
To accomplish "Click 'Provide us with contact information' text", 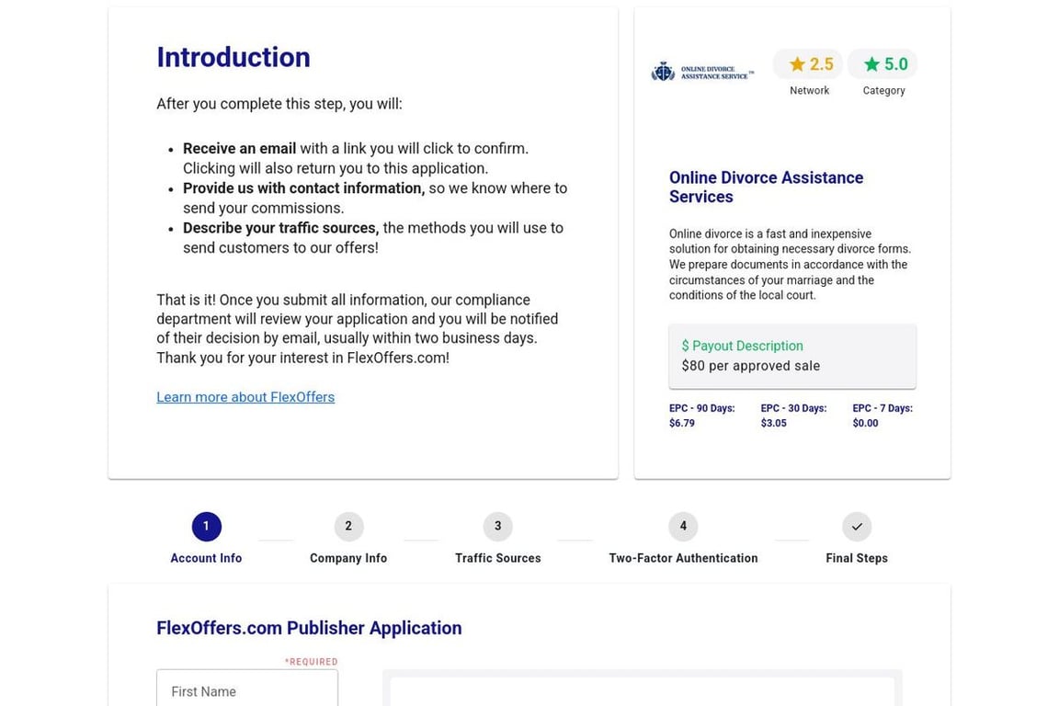I will pyautogui.click(x=303, y=188).
